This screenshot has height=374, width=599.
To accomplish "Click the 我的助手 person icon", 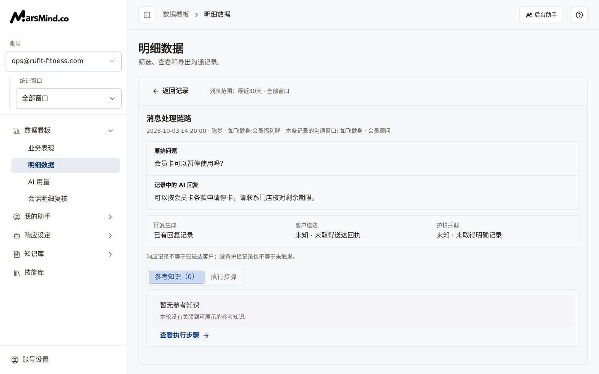I will [16, 217].
